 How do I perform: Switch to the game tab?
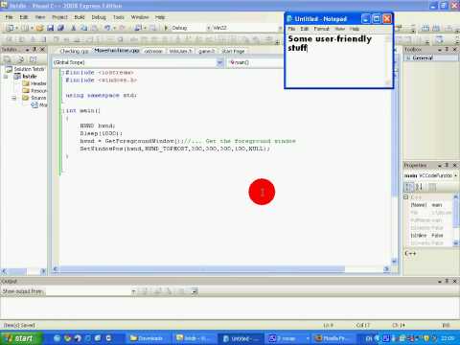[x=206, y=51]
